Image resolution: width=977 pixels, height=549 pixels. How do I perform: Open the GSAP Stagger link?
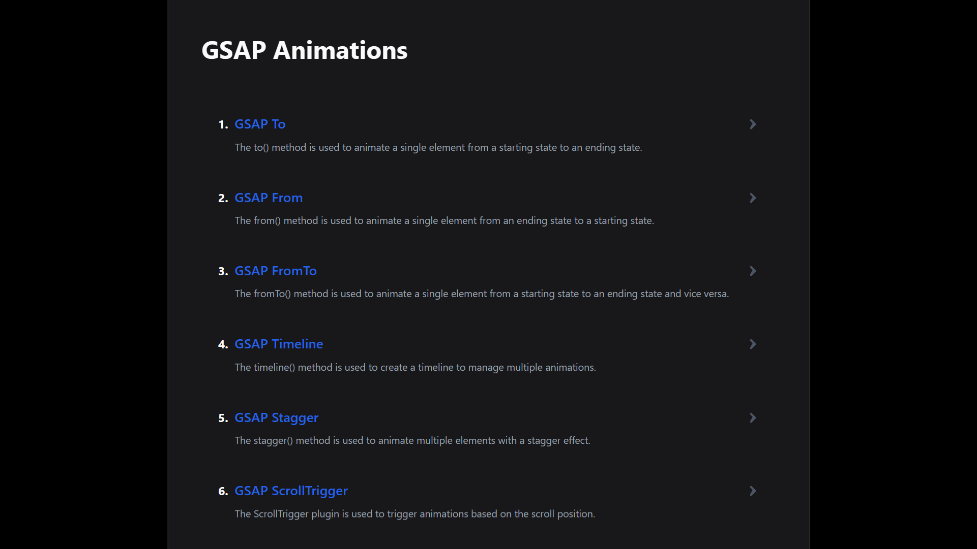[x=276, y=417]
